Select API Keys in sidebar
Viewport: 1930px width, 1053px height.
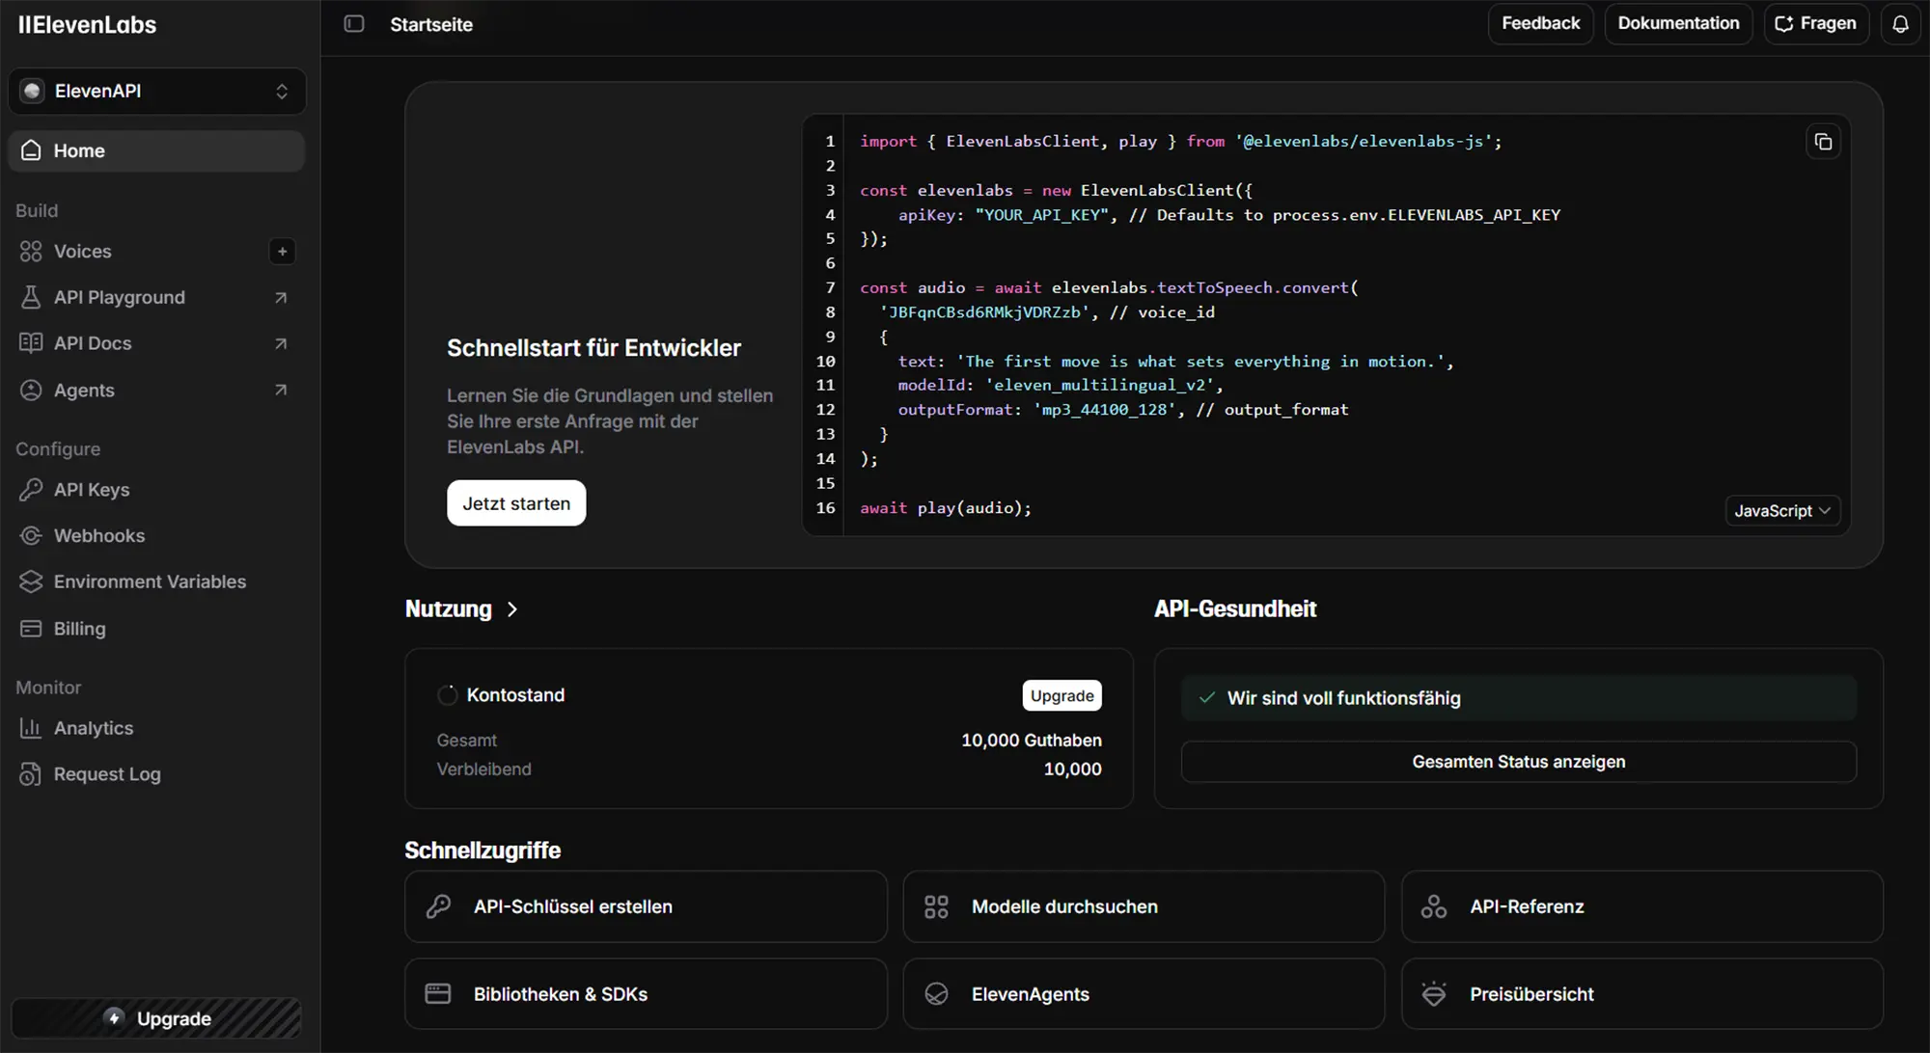tap(92, 490)
